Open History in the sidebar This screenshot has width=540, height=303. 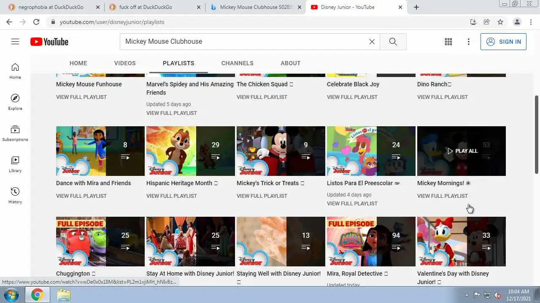pyautogui.click(x=15, y=196)
